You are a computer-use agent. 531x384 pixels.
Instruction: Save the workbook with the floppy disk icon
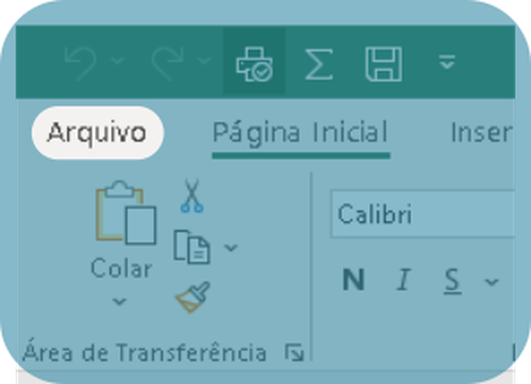click(x=384, y=64)
